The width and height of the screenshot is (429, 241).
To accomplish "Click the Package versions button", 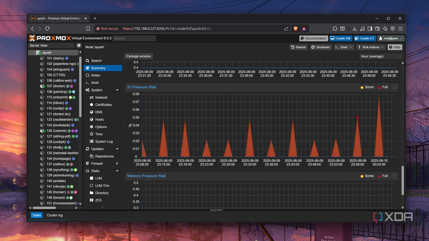I will tap(138, 56).
